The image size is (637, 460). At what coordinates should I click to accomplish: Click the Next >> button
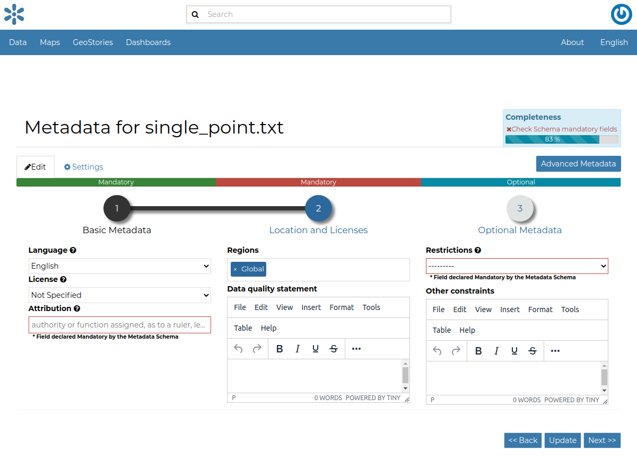[x=602, y=440]
